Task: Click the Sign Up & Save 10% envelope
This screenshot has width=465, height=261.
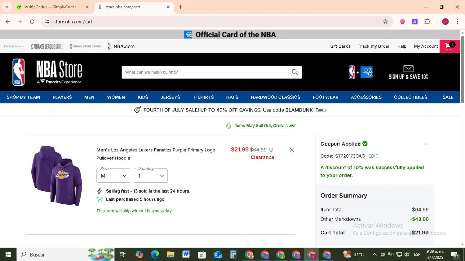Action: pos(408,72)
